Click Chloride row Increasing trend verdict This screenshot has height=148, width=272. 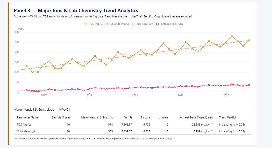[232, 131]
